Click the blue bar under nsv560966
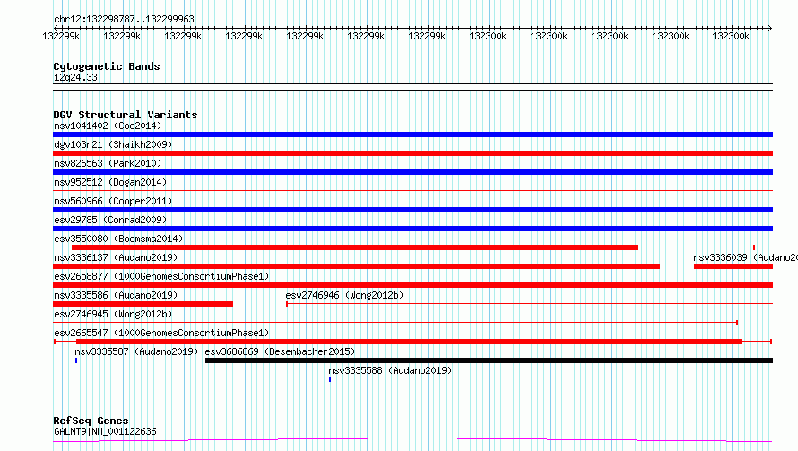Viewport: 798px width, 451px height. point(412,210)
